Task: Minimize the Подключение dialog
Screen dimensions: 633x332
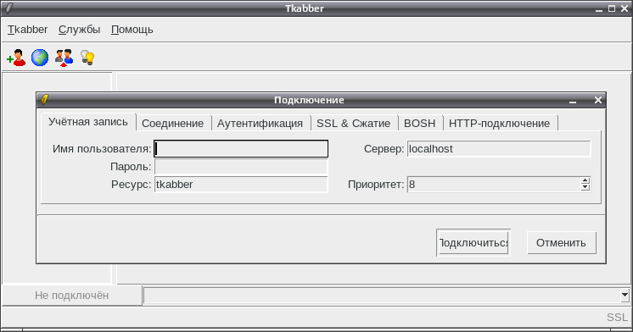Action: click(x=573, y=100)
